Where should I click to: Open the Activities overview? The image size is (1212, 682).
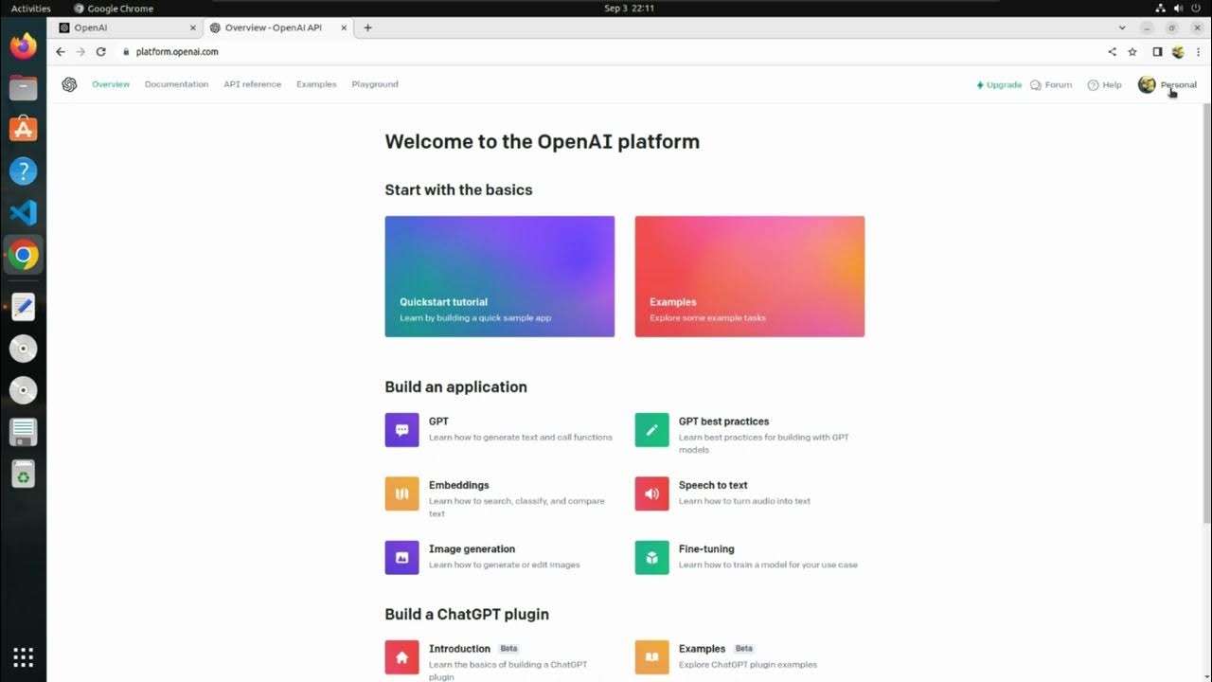pos(31,9)
